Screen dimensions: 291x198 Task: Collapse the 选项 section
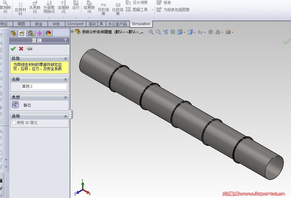[65, 116]
